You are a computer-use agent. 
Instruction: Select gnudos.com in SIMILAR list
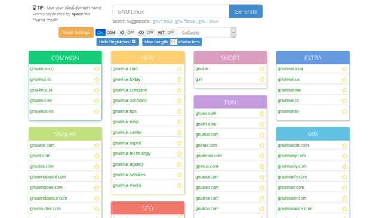click(42, 166)
